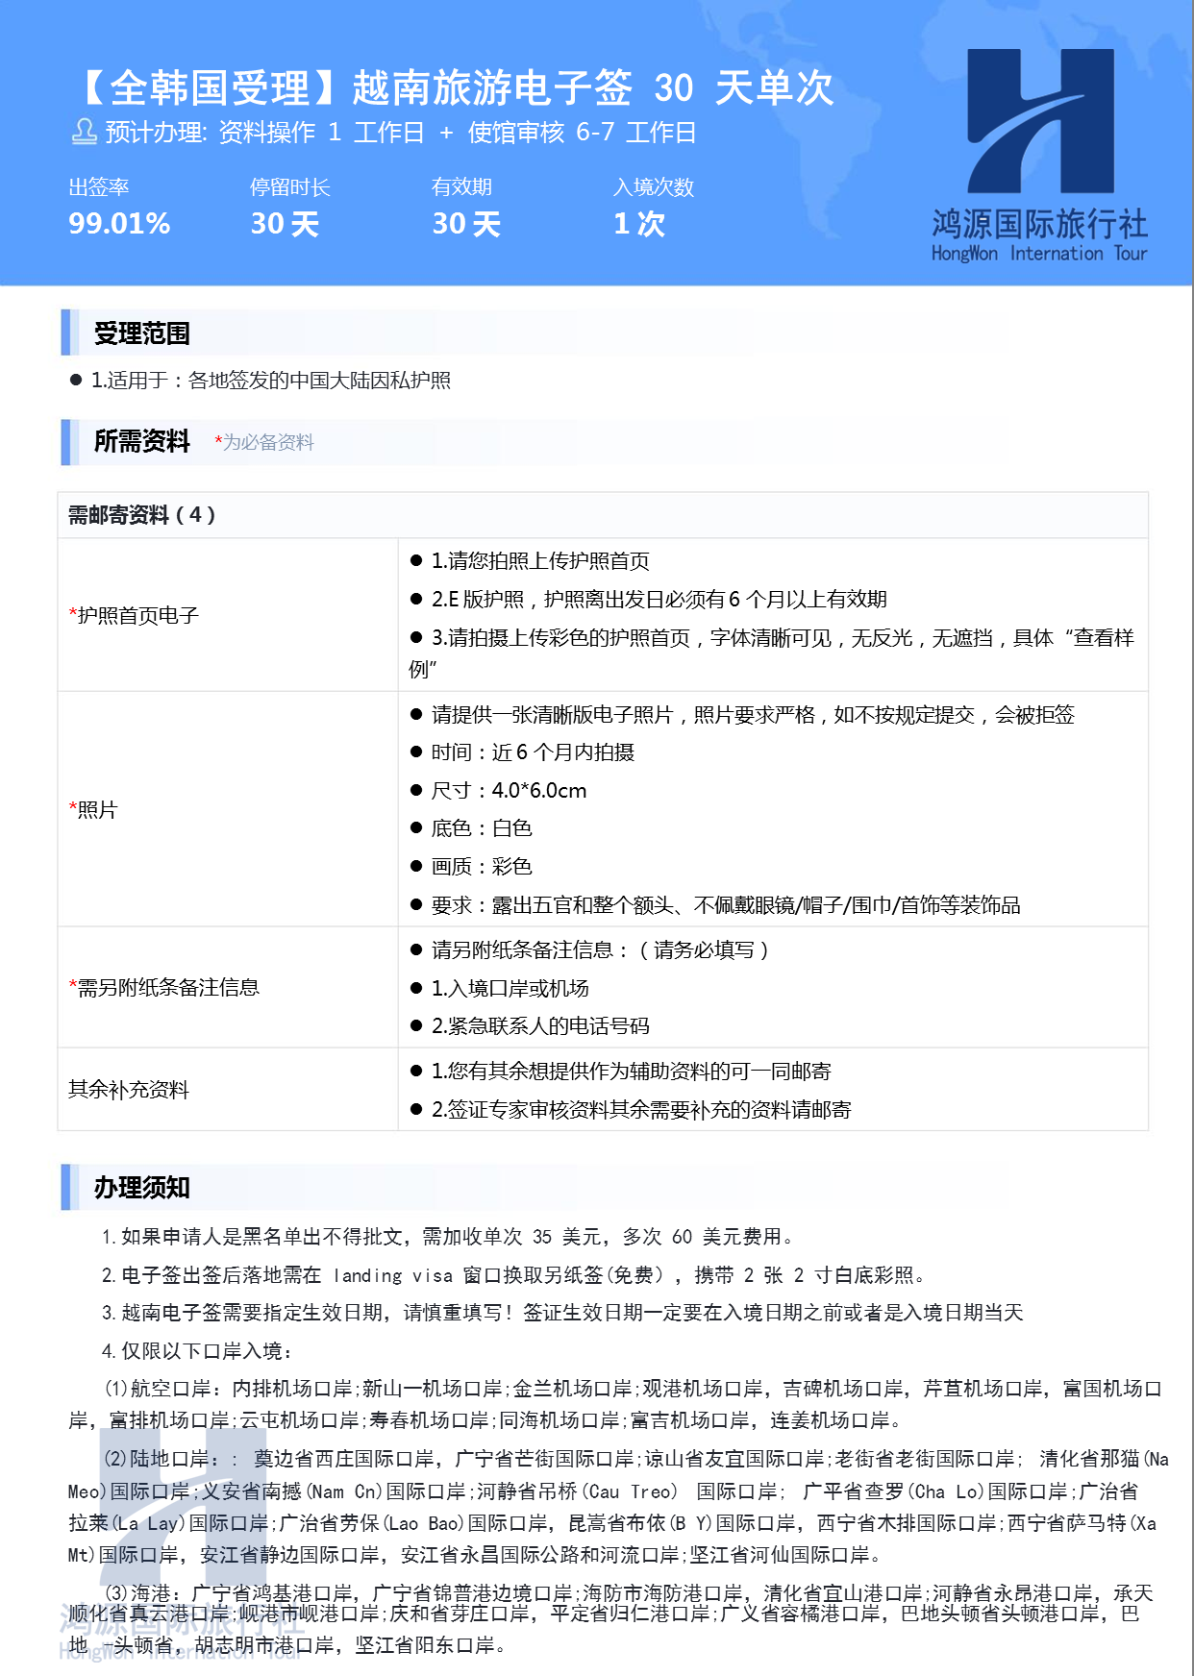Click the bullet 2.紧急联系人的电话号码

(x=530, y=1026)
